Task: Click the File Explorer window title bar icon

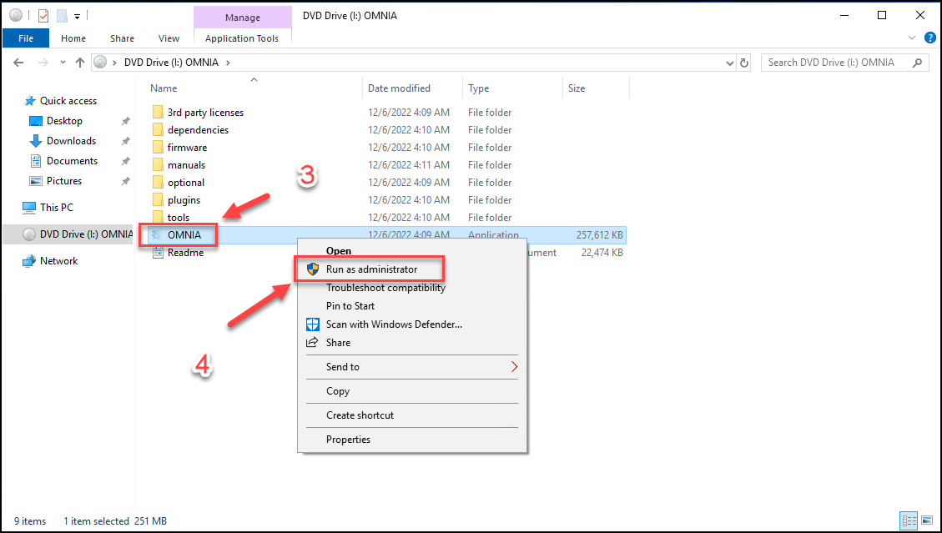Action: coord(16,16)
